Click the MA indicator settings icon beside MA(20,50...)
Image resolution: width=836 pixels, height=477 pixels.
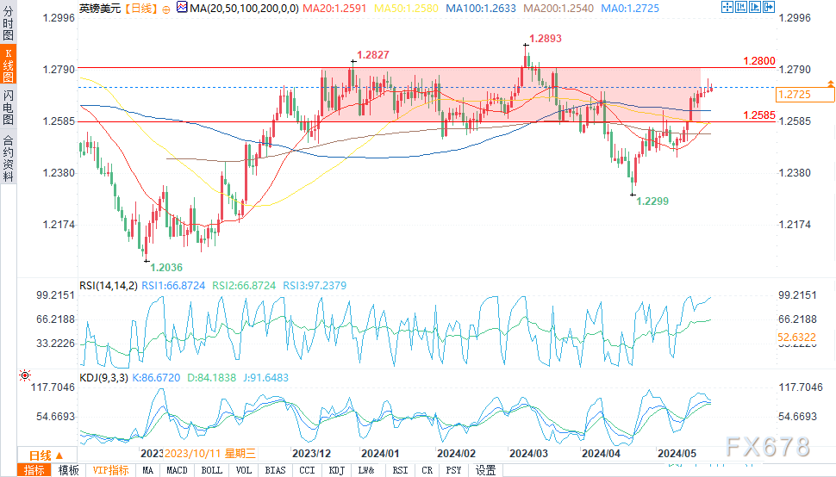pyautogui.click(x=181, y=7)
